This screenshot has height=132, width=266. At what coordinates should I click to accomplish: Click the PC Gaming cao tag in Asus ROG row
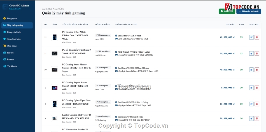click(x=103, y=35)
